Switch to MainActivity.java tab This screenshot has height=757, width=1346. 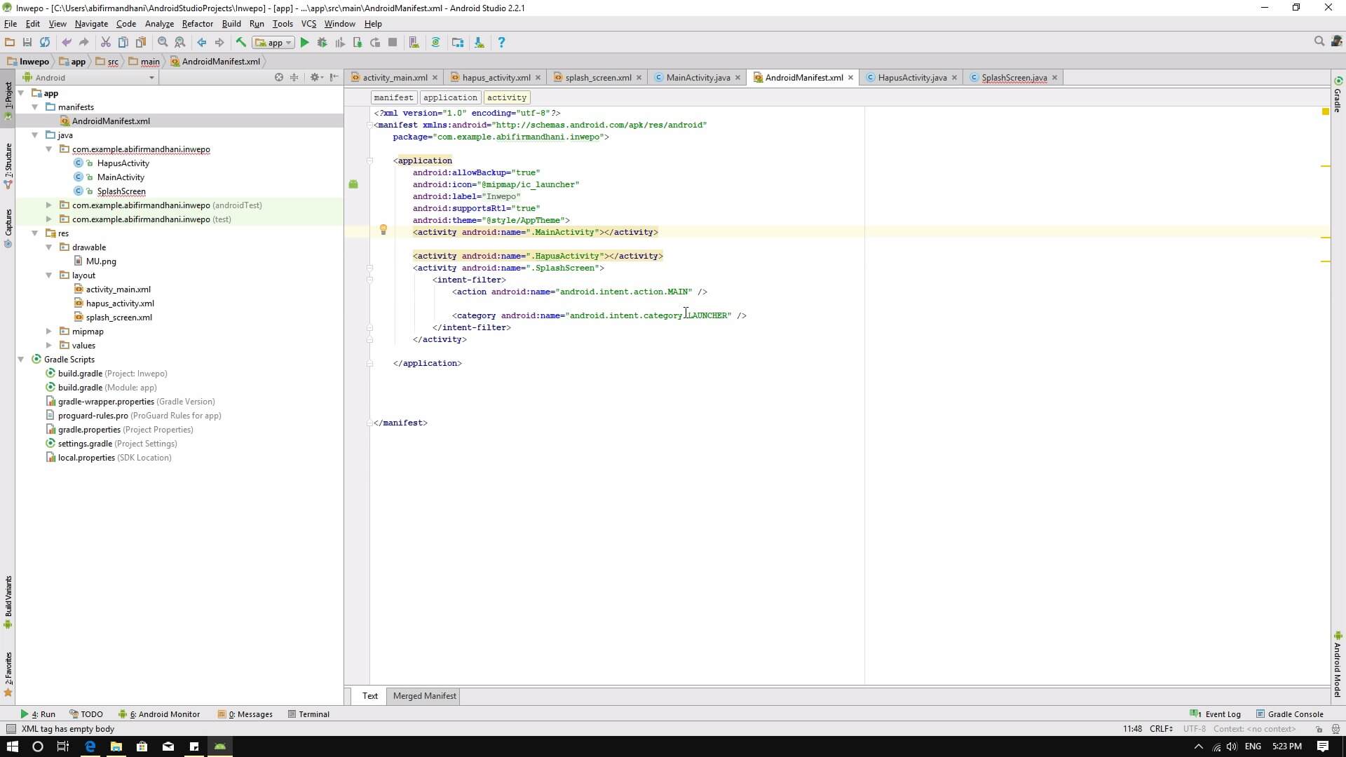pyautogui.click(x=697, y=78)
